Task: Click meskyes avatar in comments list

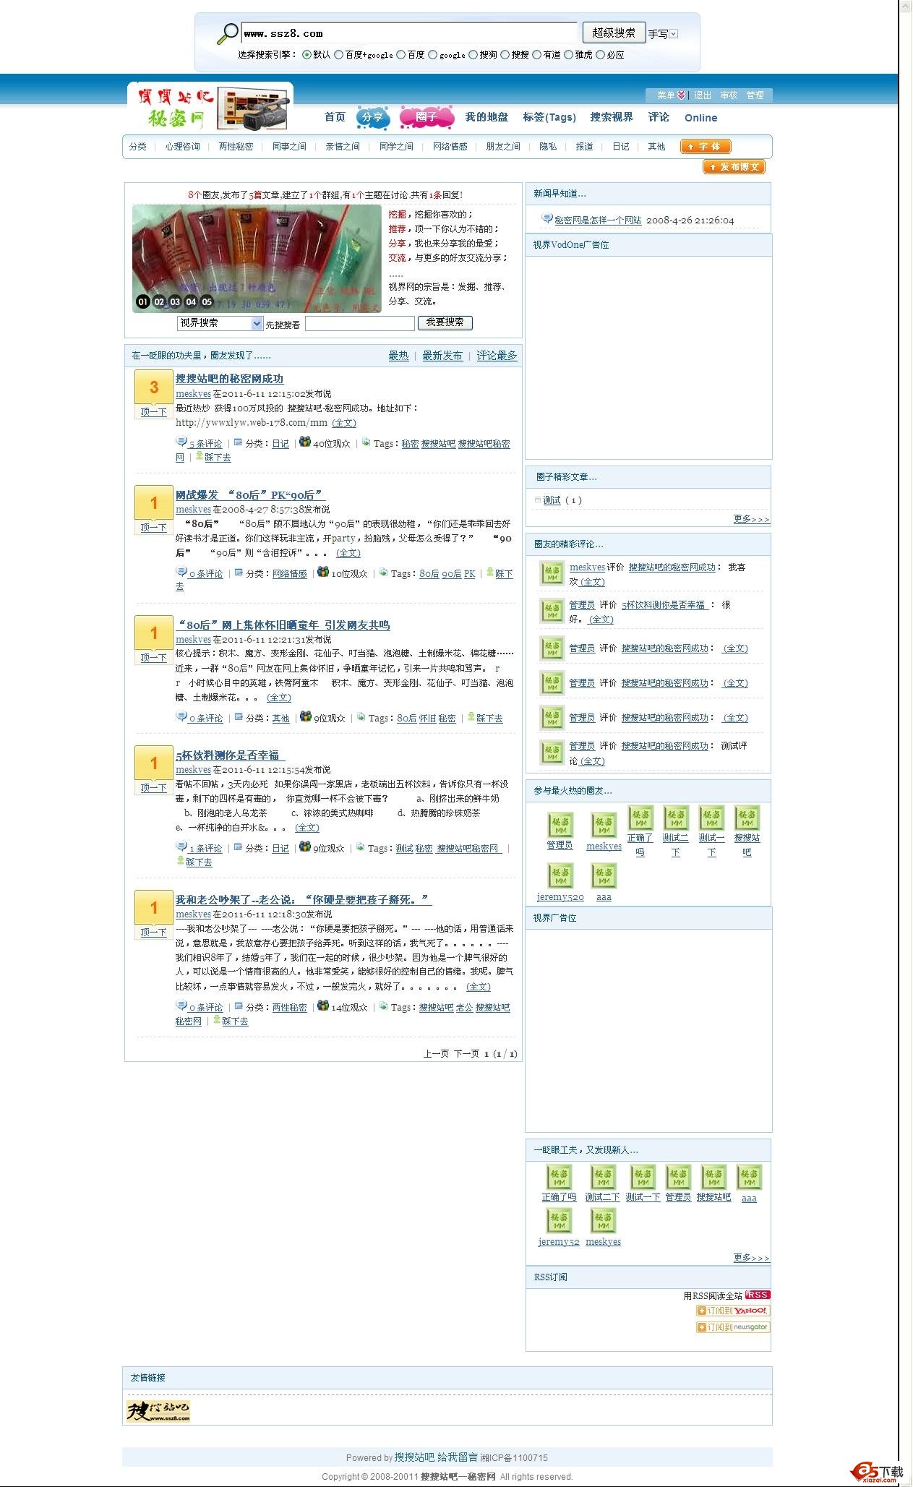Action: coord(552,573)
